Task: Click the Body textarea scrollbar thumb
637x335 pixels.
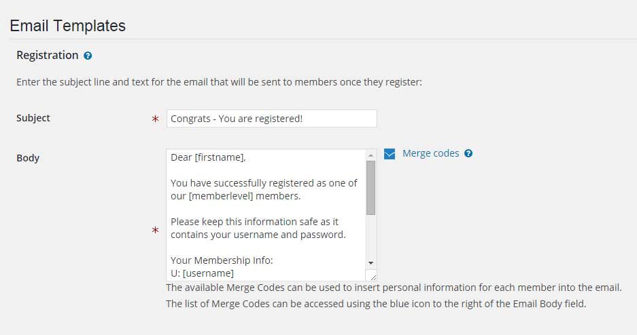Action: pos(371,188)
